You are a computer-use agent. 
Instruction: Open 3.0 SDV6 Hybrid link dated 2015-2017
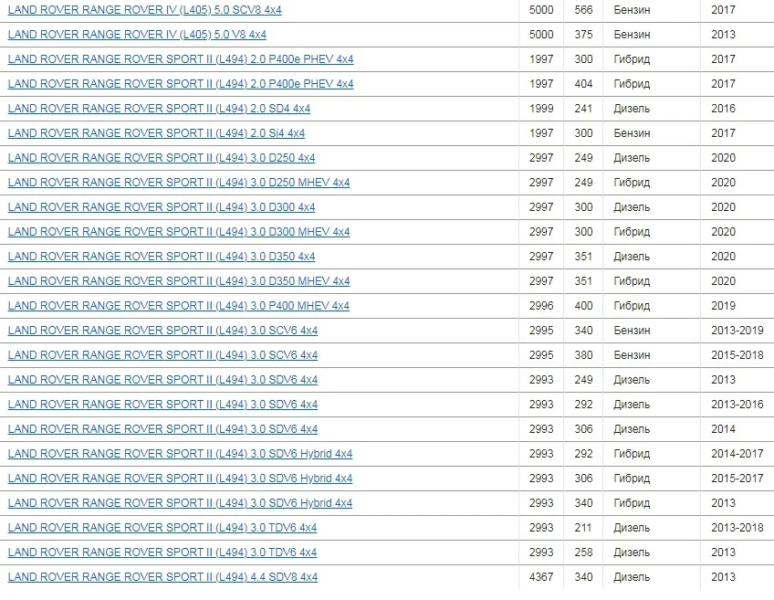click(x=180, y=479)
